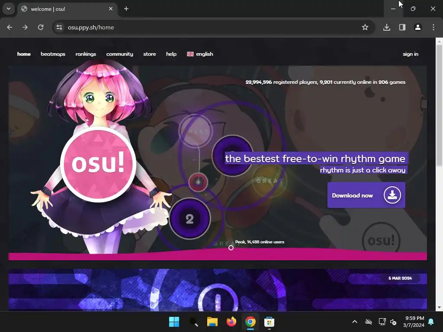Click Chrome icon in taskbar
443x332 pixels.
click(x=250, y=322)
